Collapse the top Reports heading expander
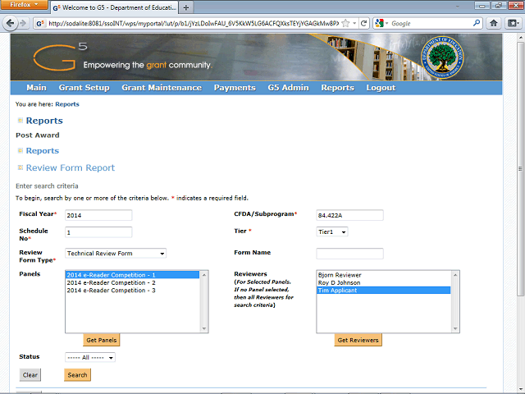Image resolution: width=525 pixels, height=394 pixels. pyautogui.click(x=21, y=121)
